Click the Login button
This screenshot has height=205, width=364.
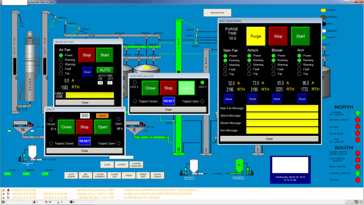(108, 165)
